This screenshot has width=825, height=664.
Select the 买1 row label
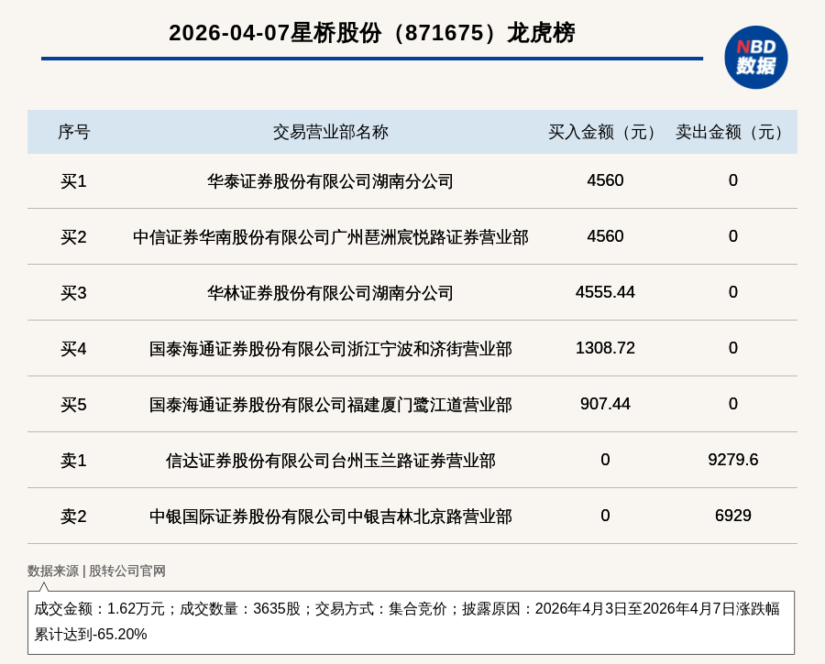73,181
